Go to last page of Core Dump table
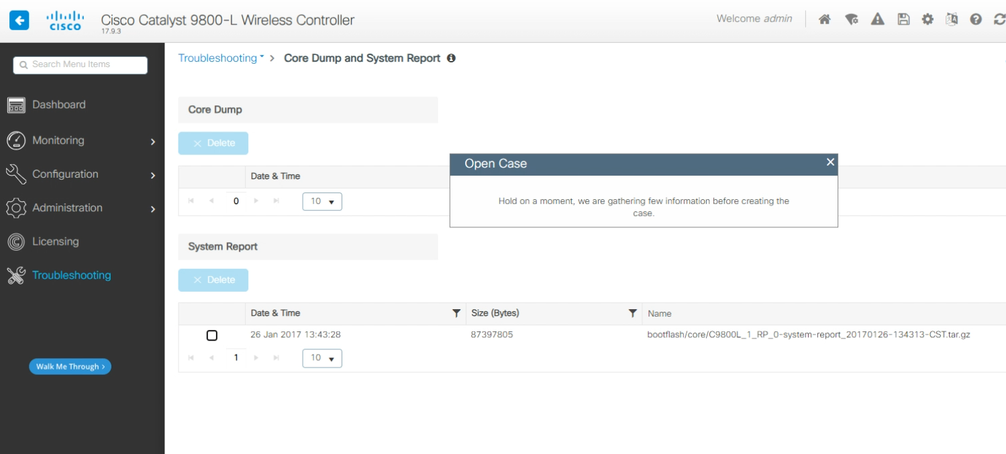This screenshot has height=454, width=1006. 278,201
